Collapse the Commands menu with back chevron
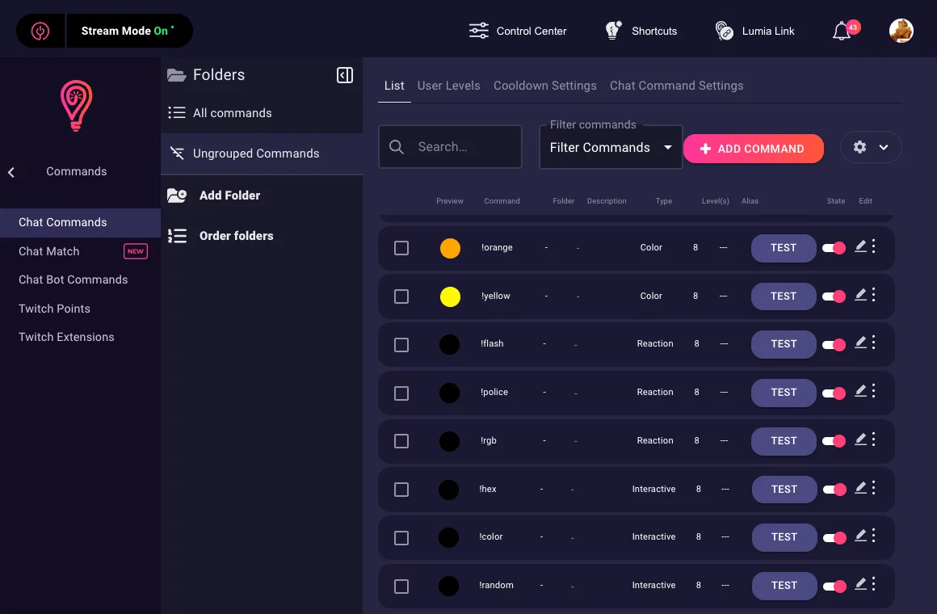The image size is (937, 614). click(x=11, y=171)
